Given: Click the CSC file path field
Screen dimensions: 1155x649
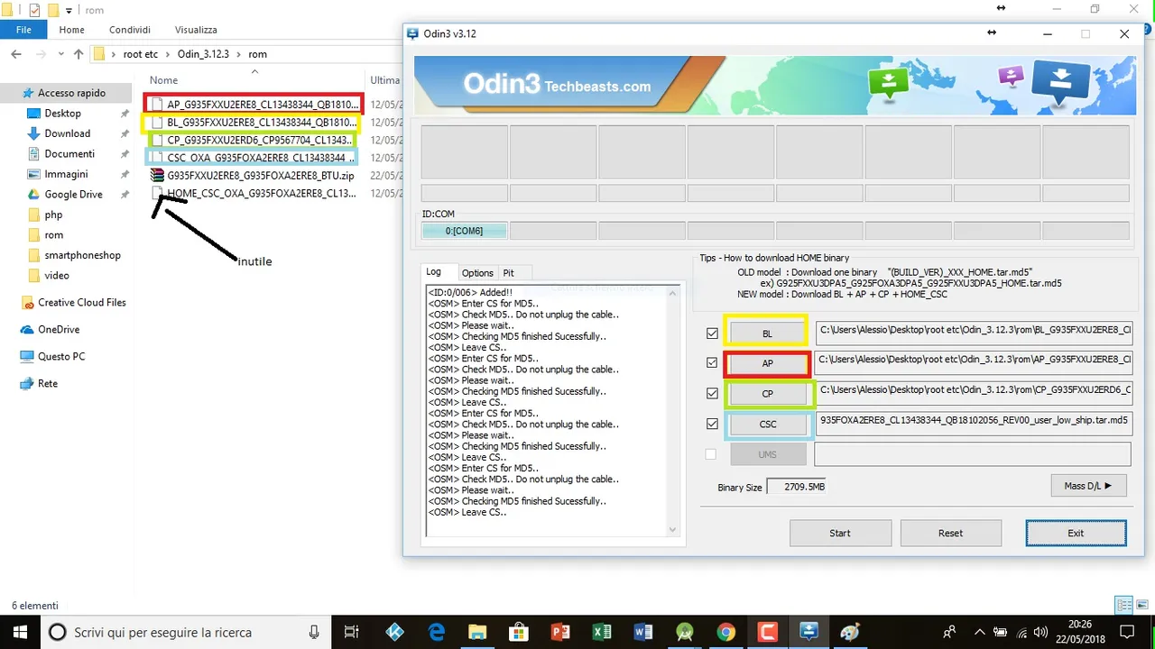Looking at the screenshot, I should pyautogui.click(x=973, y=424).
